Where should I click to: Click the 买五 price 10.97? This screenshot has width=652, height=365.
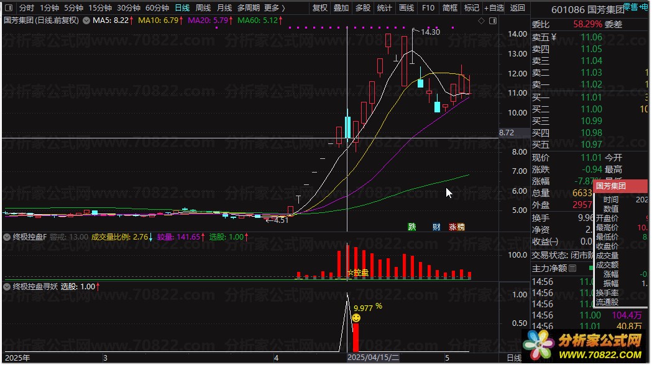click(x=591, y=145)
